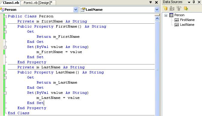
Task: Collapse the Get block of FirstName
Action: tap(5, 32)
